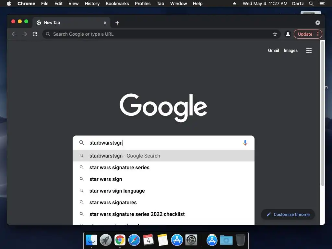Choose suggestion 'star wars sign language'

[x=163, y=191]
